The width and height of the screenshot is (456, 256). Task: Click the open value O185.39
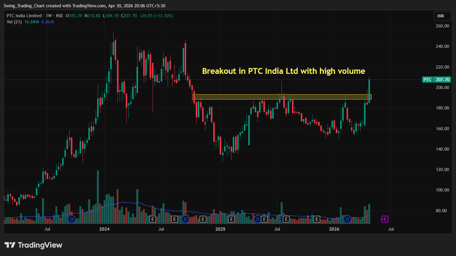point(74,16)
